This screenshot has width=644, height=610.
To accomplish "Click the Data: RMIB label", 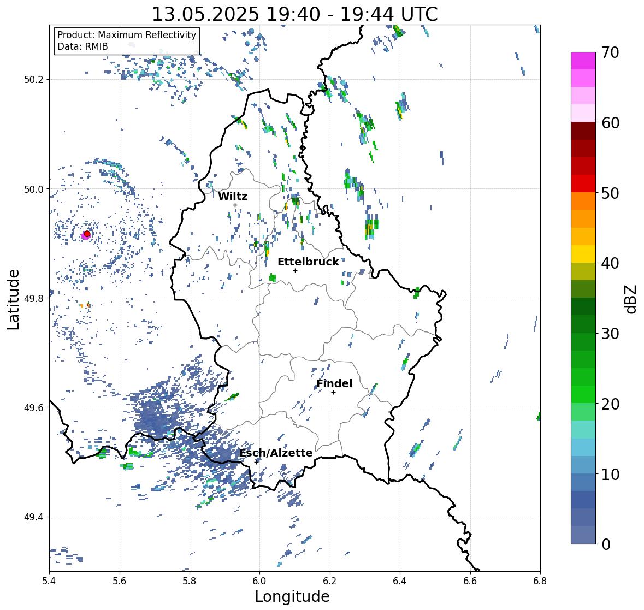I will pos(82,46).
